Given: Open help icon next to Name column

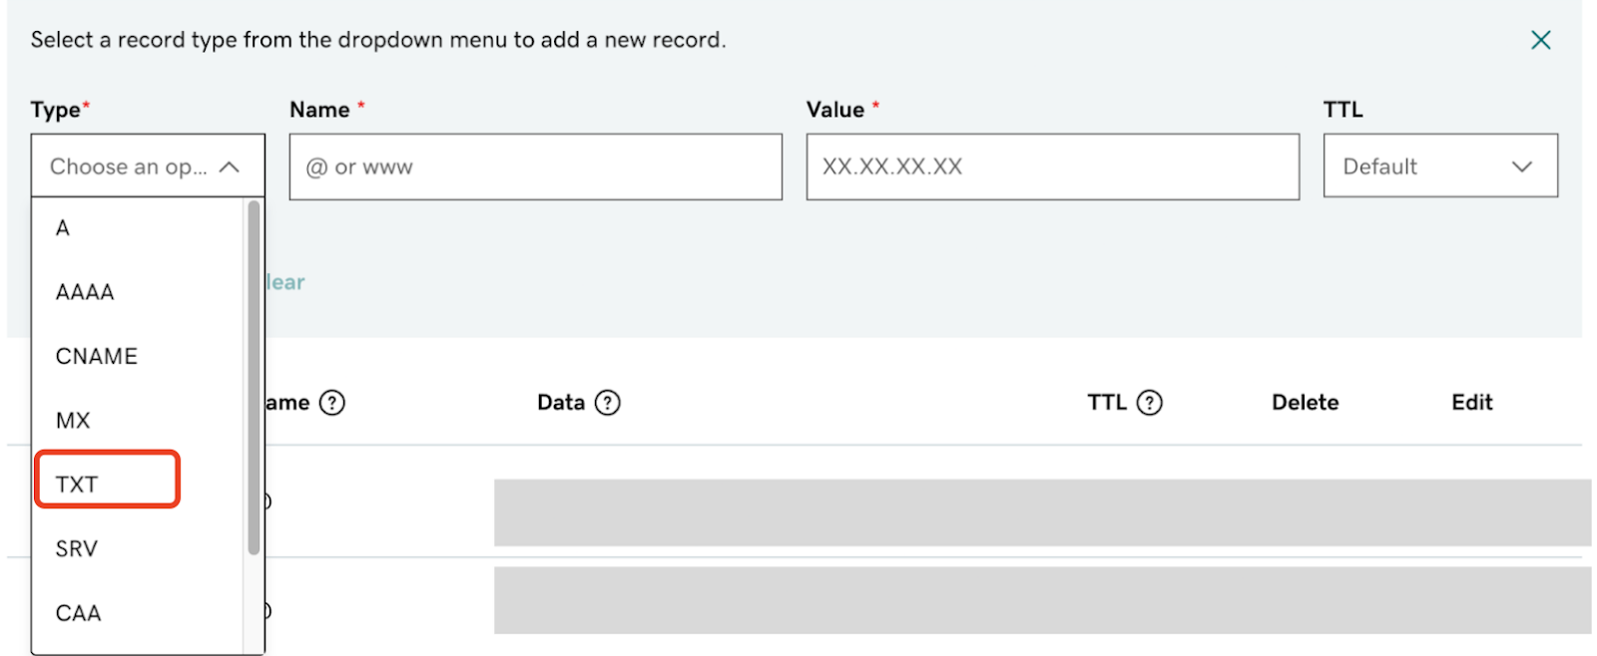Looking at the screenshot, I should tap(332, 403).
